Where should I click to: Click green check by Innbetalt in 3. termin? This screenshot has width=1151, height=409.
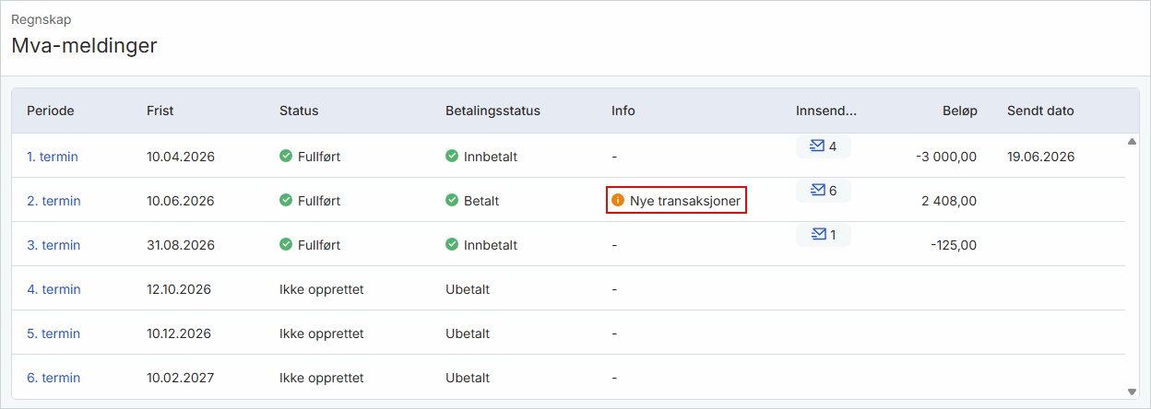pyautogui.click(x=452, y=244)
